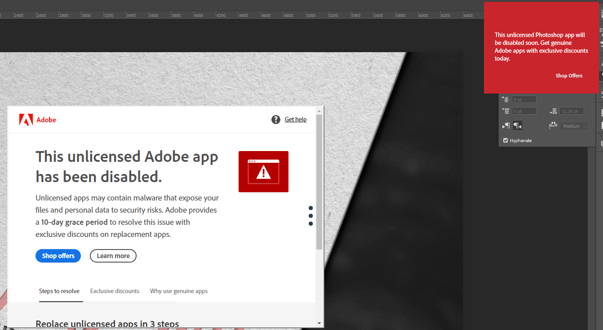Click the question mark help icon
Screen dimensions: 603x330
coord(276,120)
